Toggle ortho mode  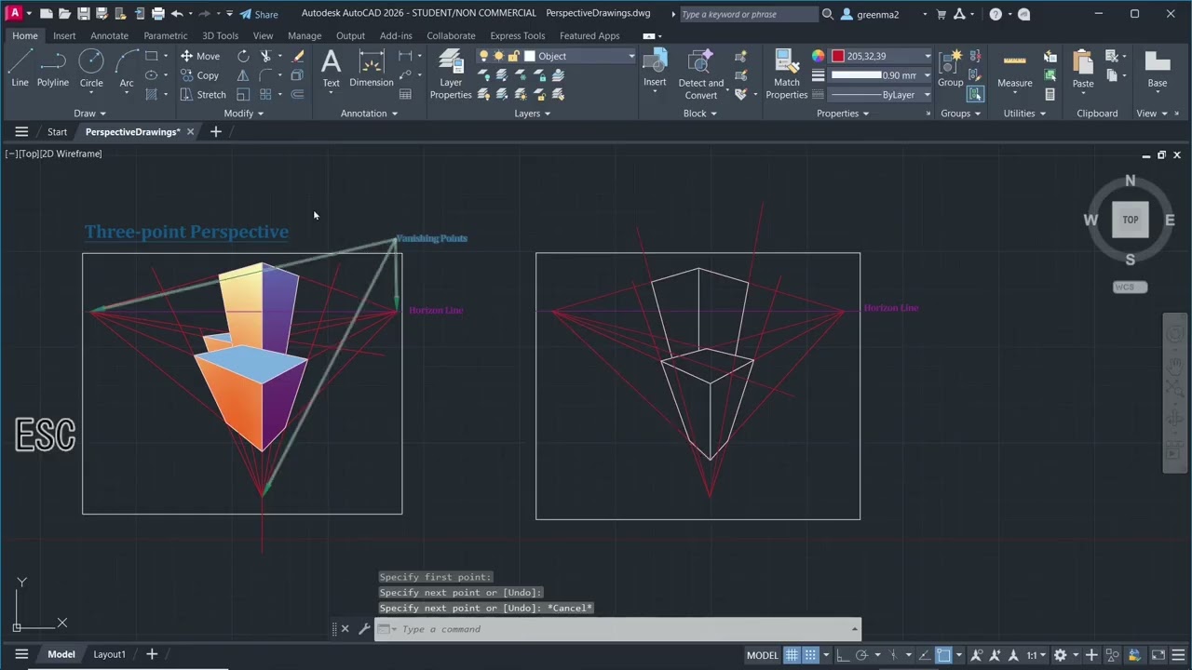[x=843, y=655]
